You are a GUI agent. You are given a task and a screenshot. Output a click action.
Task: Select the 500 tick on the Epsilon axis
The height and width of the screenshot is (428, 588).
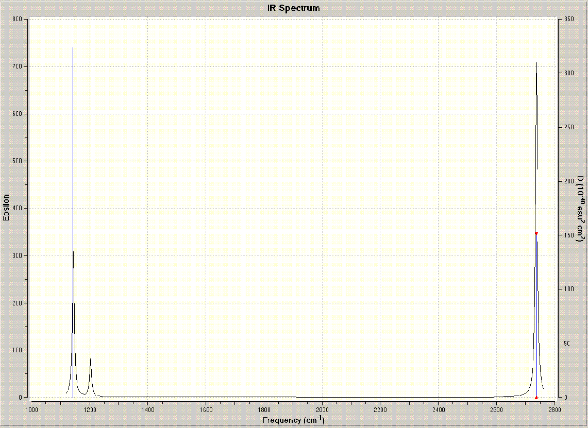pyautogui.click(x=17, y=161)
